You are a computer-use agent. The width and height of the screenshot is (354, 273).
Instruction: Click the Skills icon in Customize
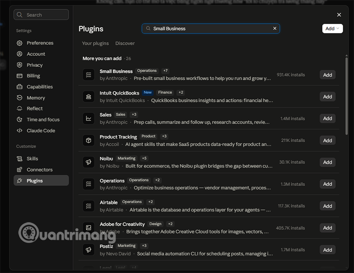pos(19,159)
